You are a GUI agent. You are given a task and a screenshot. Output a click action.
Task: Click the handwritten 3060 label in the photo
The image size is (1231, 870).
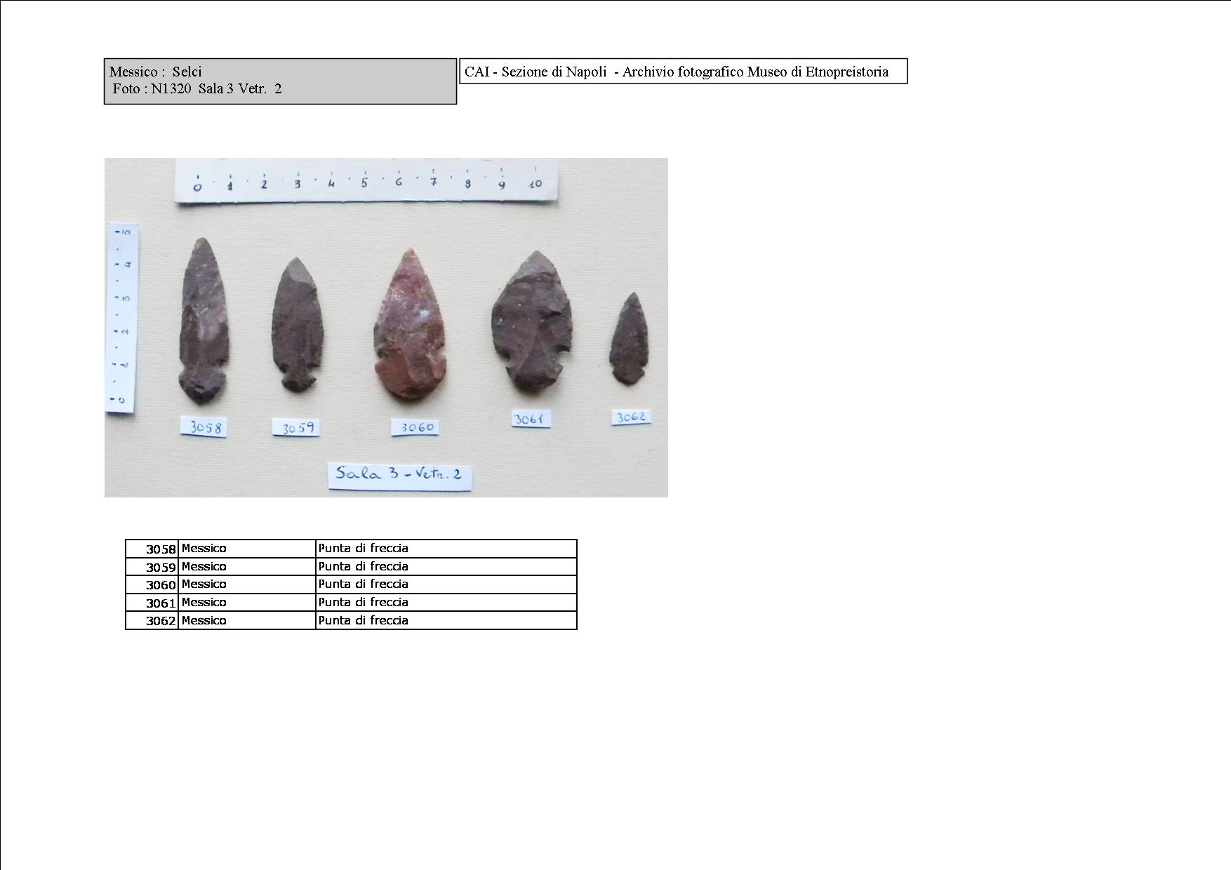pos(415,427)
